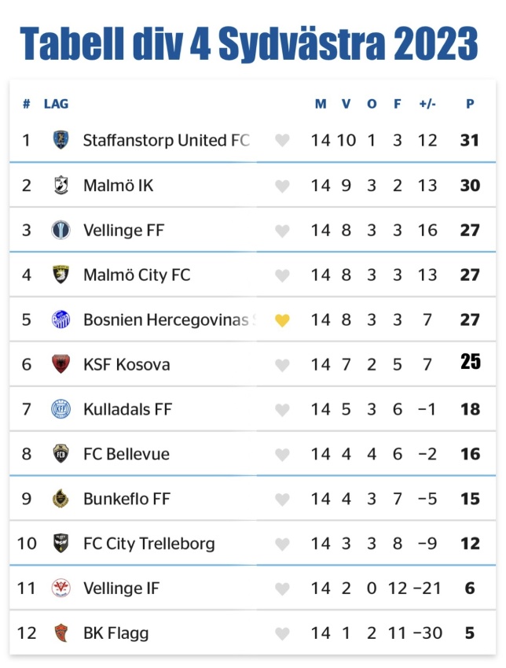Sort by the +/- goal difference header
This screenshot has height=668, width=506.
[x=427, y=104]
